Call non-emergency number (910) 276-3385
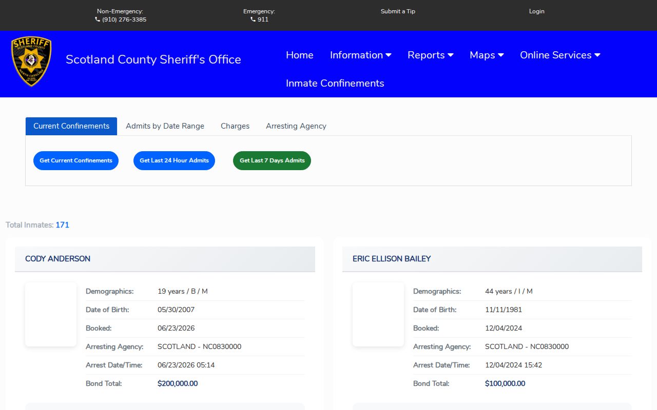This screenshot has height=410, width=657. (x=124, y=19)
